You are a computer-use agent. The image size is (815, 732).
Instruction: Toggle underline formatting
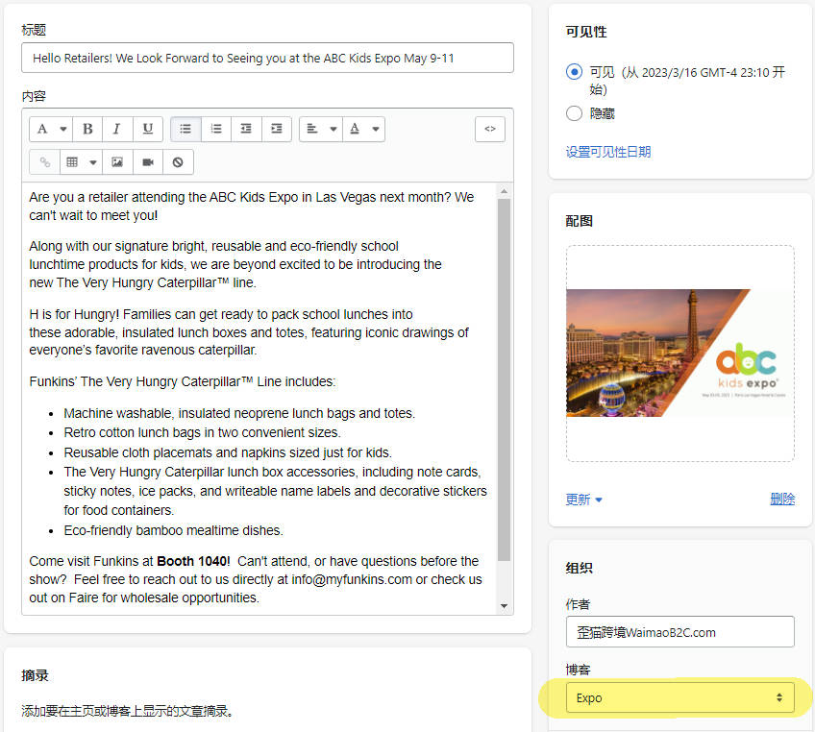click(x=148, y=129)
